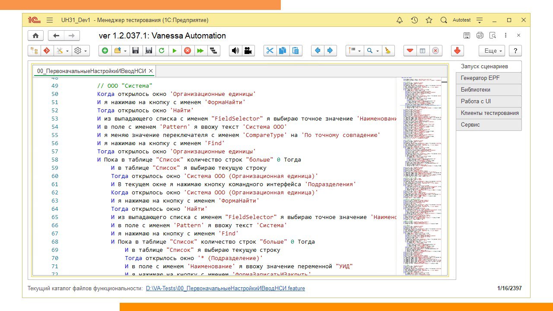Click the Copy documents icon
This screenshot has height=311, width=553.
283,51
